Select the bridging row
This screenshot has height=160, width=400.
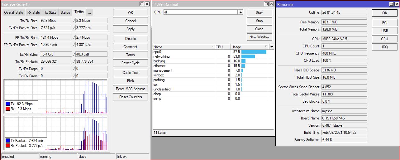[213, 61]
